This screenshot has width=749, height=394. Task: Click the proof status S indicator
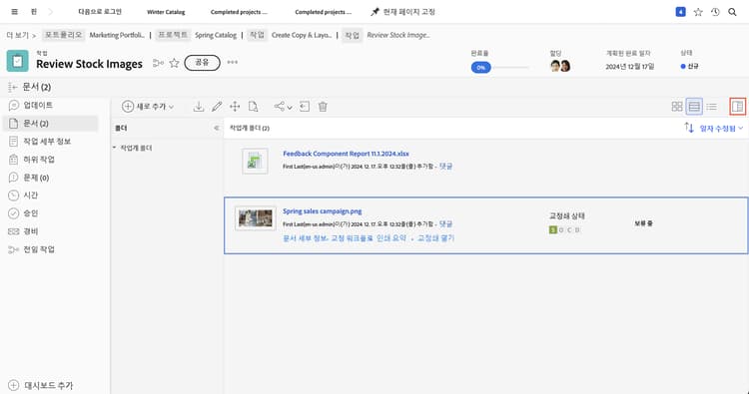coord(553,229)
